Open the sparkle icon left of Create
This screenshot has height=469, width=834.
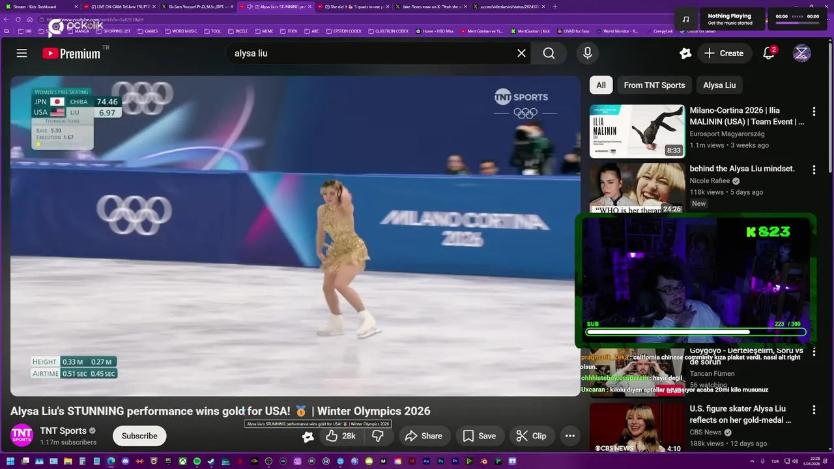(x=685, y=53)
